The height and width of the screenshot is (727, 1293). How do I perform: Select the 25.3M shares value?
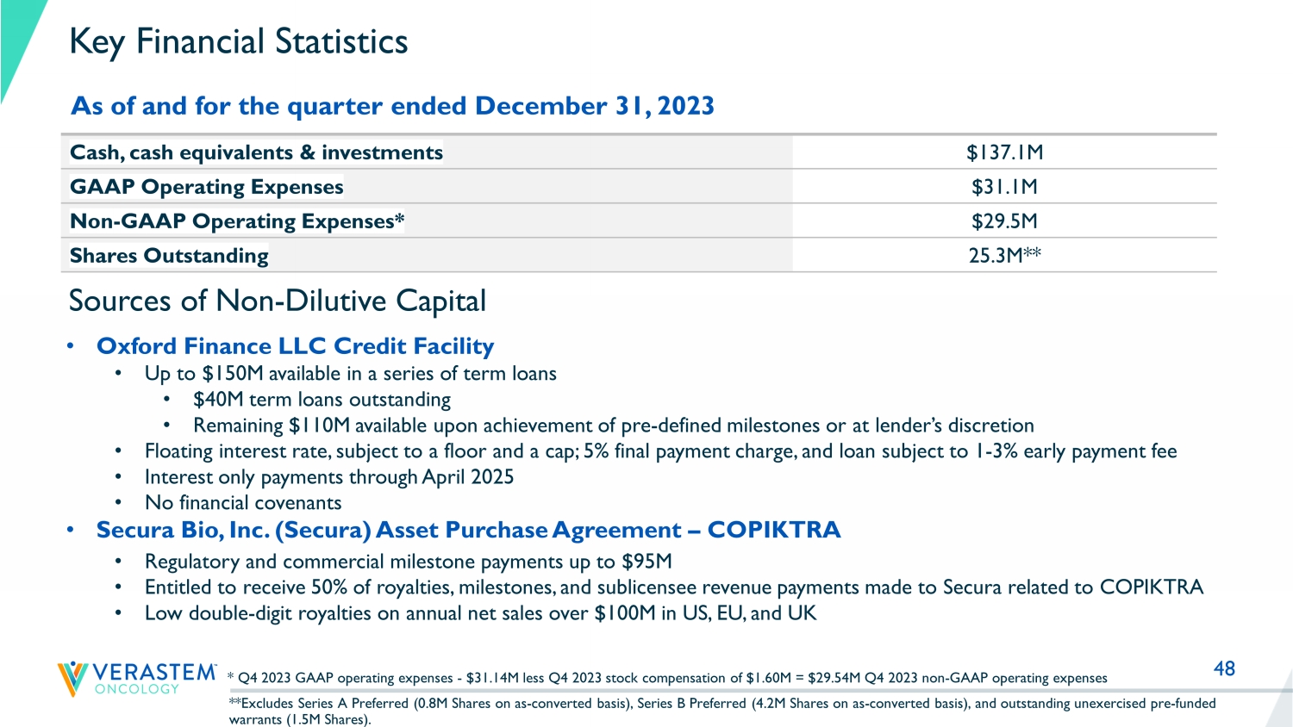pos(1004,256)
